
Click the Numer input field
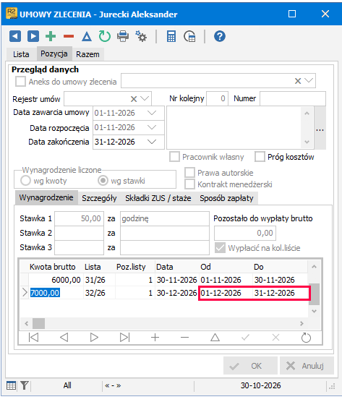[293, 98]
